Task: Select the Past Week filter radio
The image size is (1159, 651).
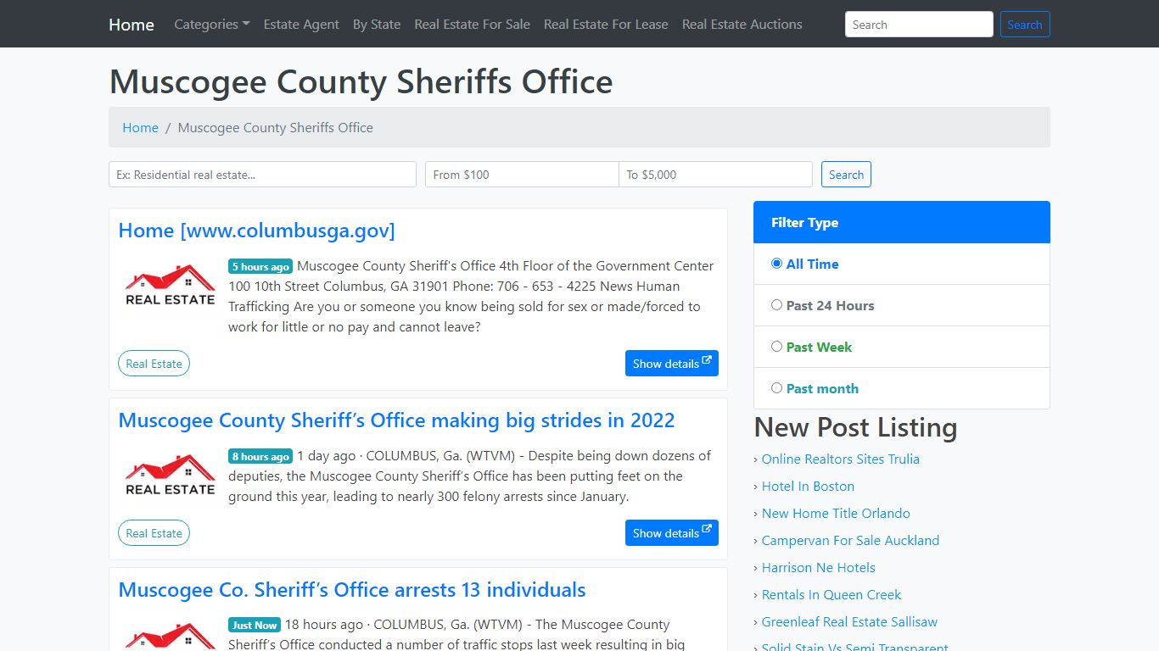Action: [x=776, y=347]
